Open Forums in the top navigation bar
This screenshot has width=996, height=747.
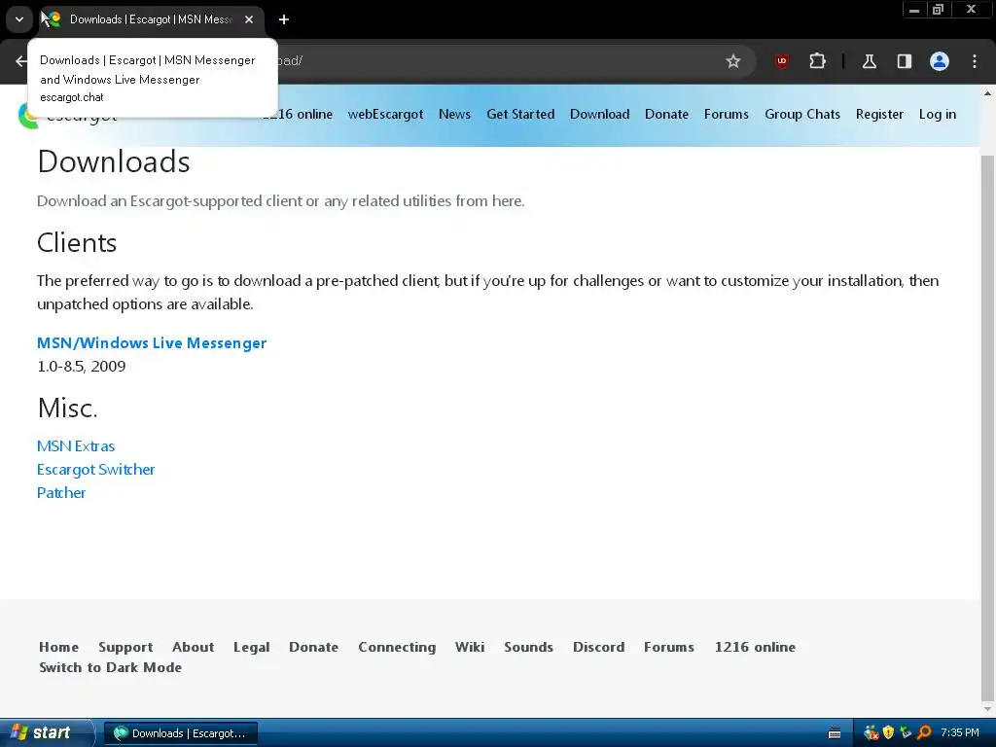pyautogui.click(x=726, y=115)
